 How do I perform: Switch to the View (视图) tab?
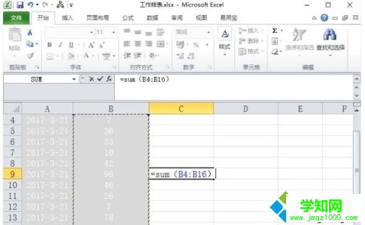coord(201,18)
